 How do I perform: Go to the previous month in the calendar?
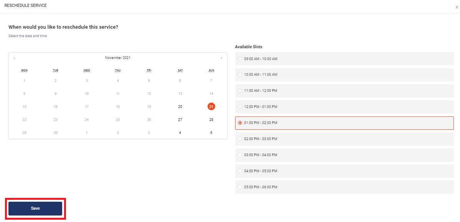coord(15,58)
